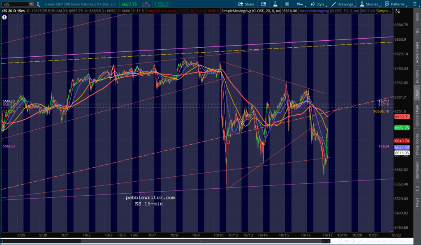Open the Buttons side tab

(x=417, y=76)
